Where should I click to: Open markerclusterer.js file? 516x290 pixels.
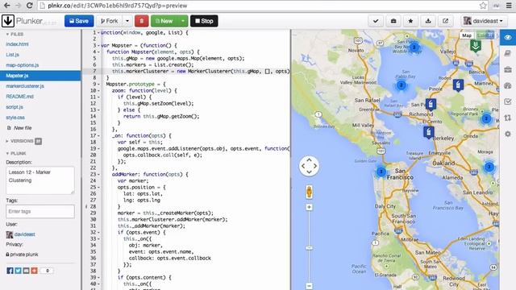[25, 86]
